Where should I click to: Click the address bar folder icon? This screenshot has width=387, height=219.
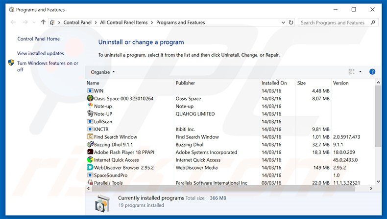(52, 22)
